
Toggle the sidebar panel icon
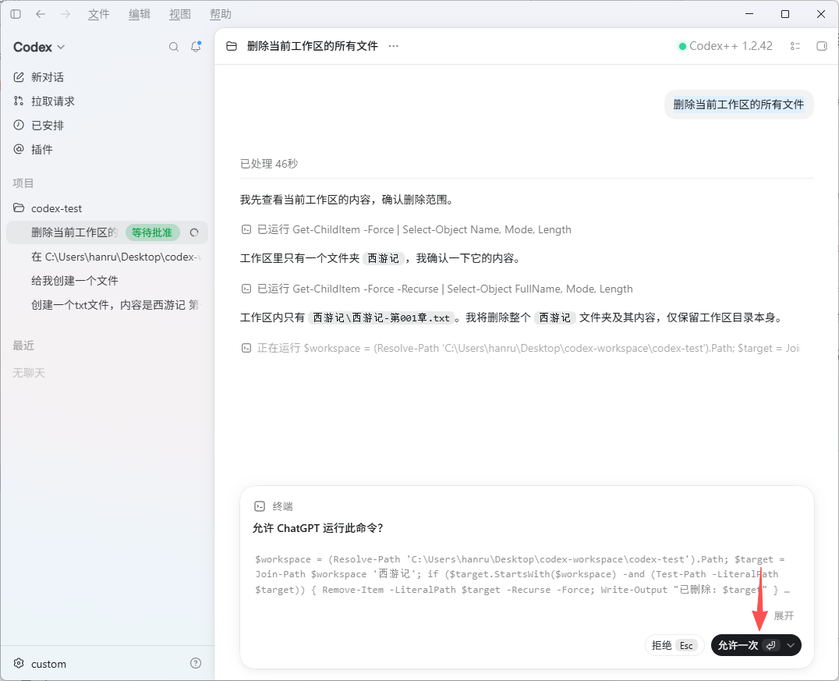tap(16, 15)
